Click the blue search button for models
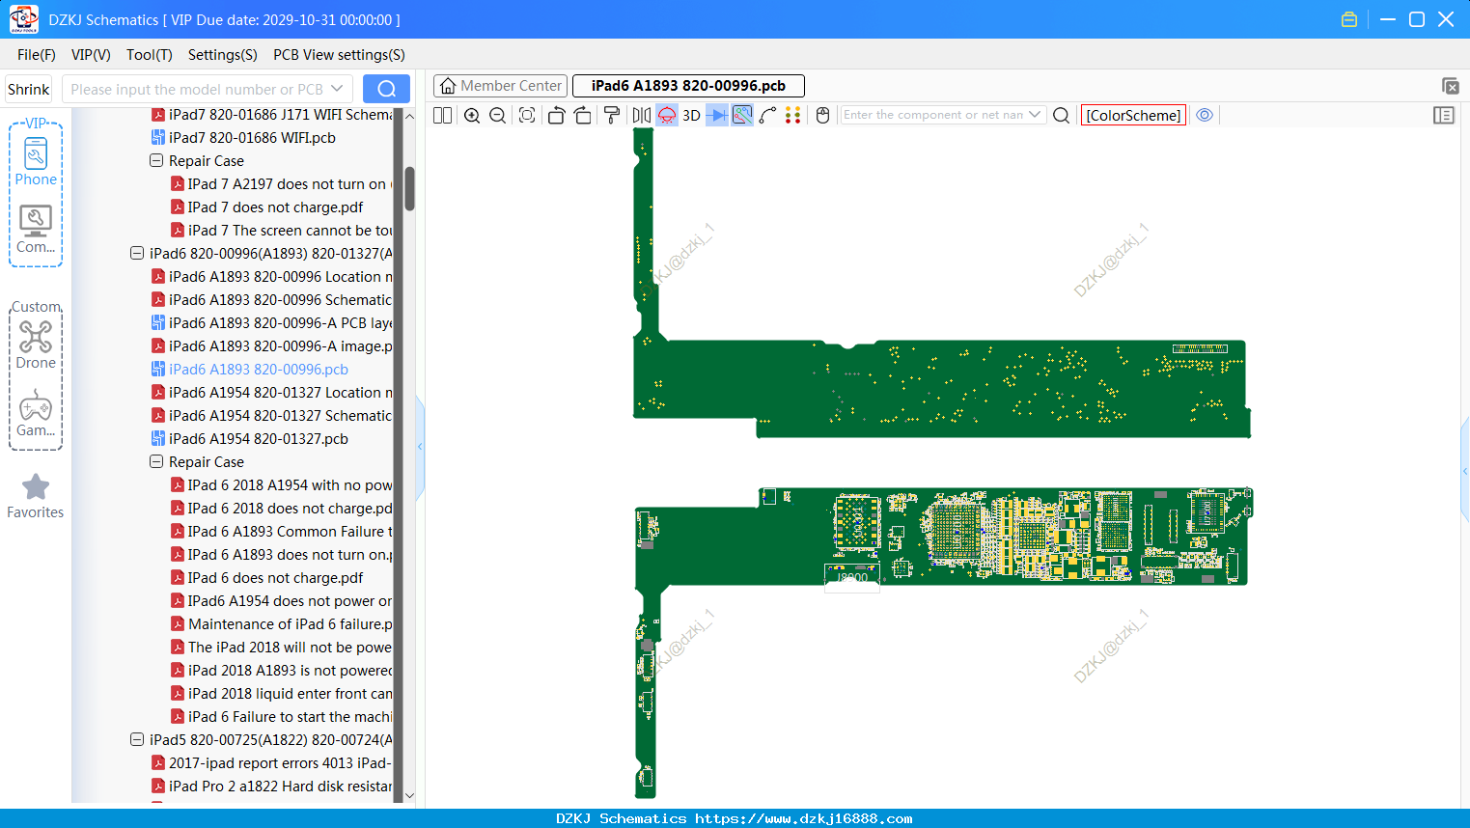This screenshot has height=828, width=1470. (386, 89)
